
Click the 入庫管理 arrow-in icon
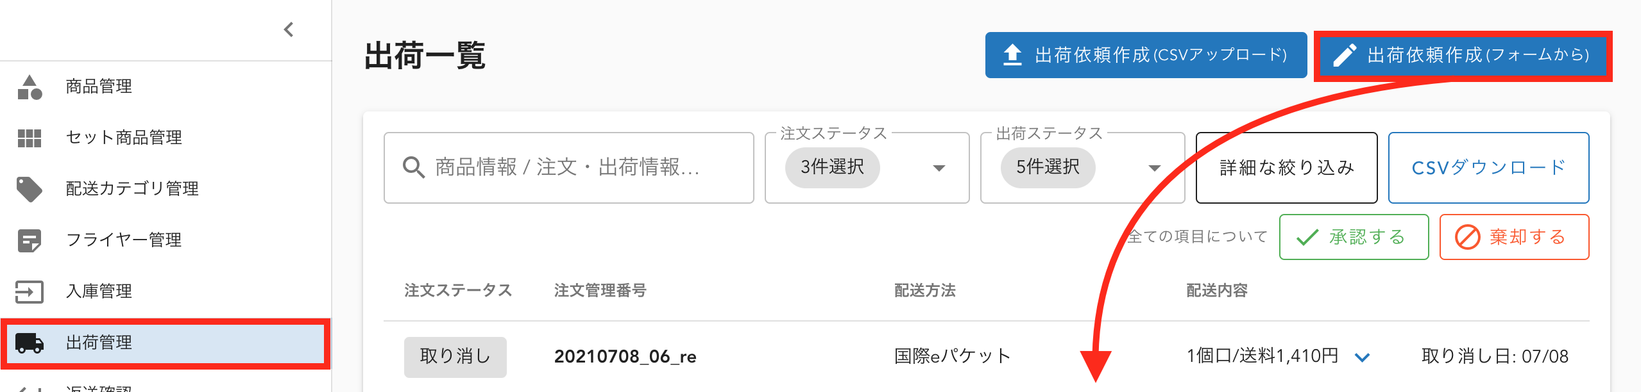tap(30, 291)
